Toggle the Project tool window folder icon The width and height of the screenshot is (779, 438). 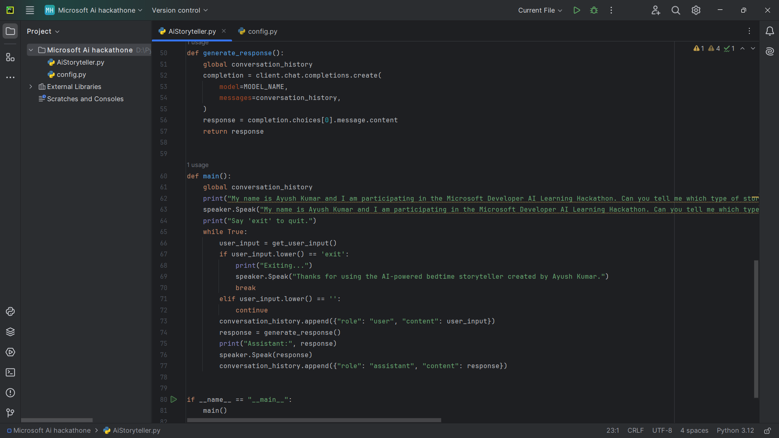(x=10, y=31)
